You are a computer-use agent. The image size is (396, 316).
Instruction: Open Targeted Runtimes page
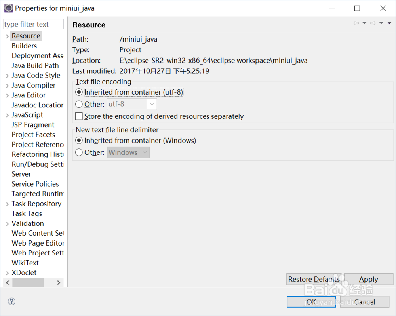37,194
